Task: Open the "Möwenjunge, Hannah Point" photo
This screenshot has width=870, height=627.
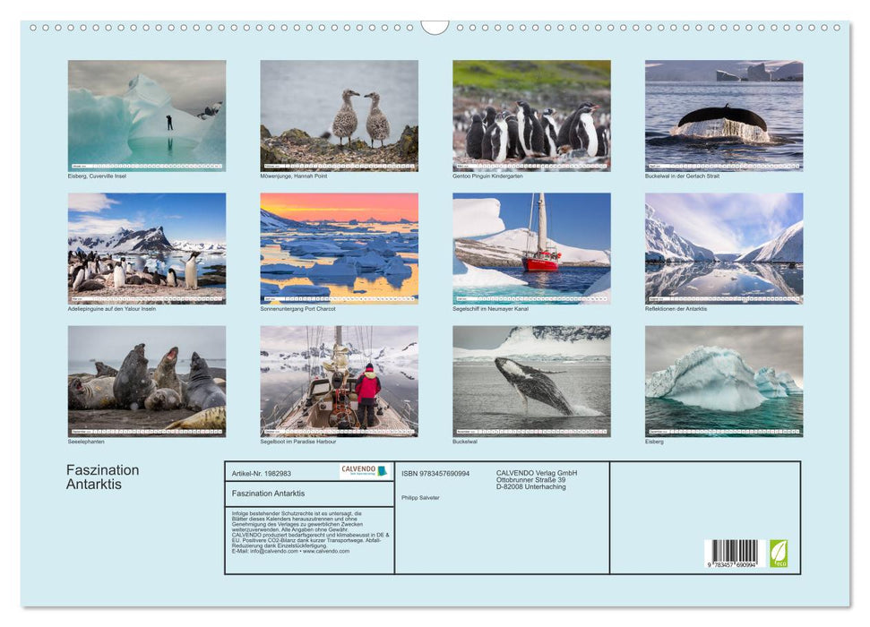Action: (x=339, y=115)
